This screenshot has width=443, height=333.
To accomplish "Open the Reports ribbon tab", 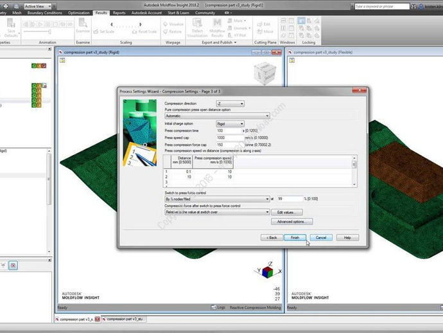I will (x=119, y=13).
